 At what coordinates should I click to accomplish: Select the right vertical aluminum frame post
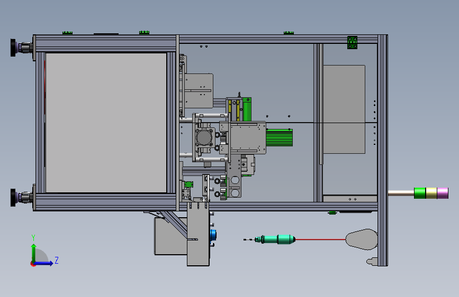tap(383, 150)
